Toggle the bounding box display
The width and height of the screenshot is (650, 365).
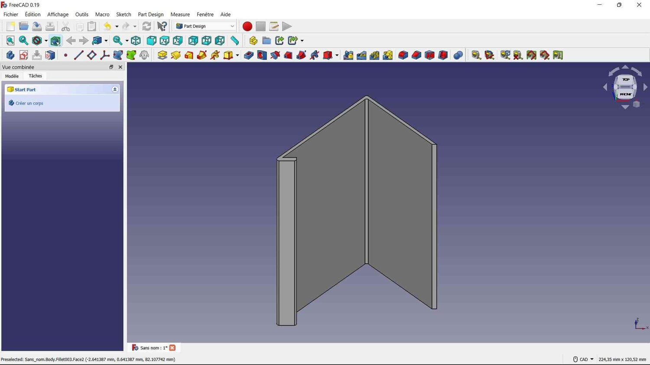pyautogui.click(x=55, y=41)
